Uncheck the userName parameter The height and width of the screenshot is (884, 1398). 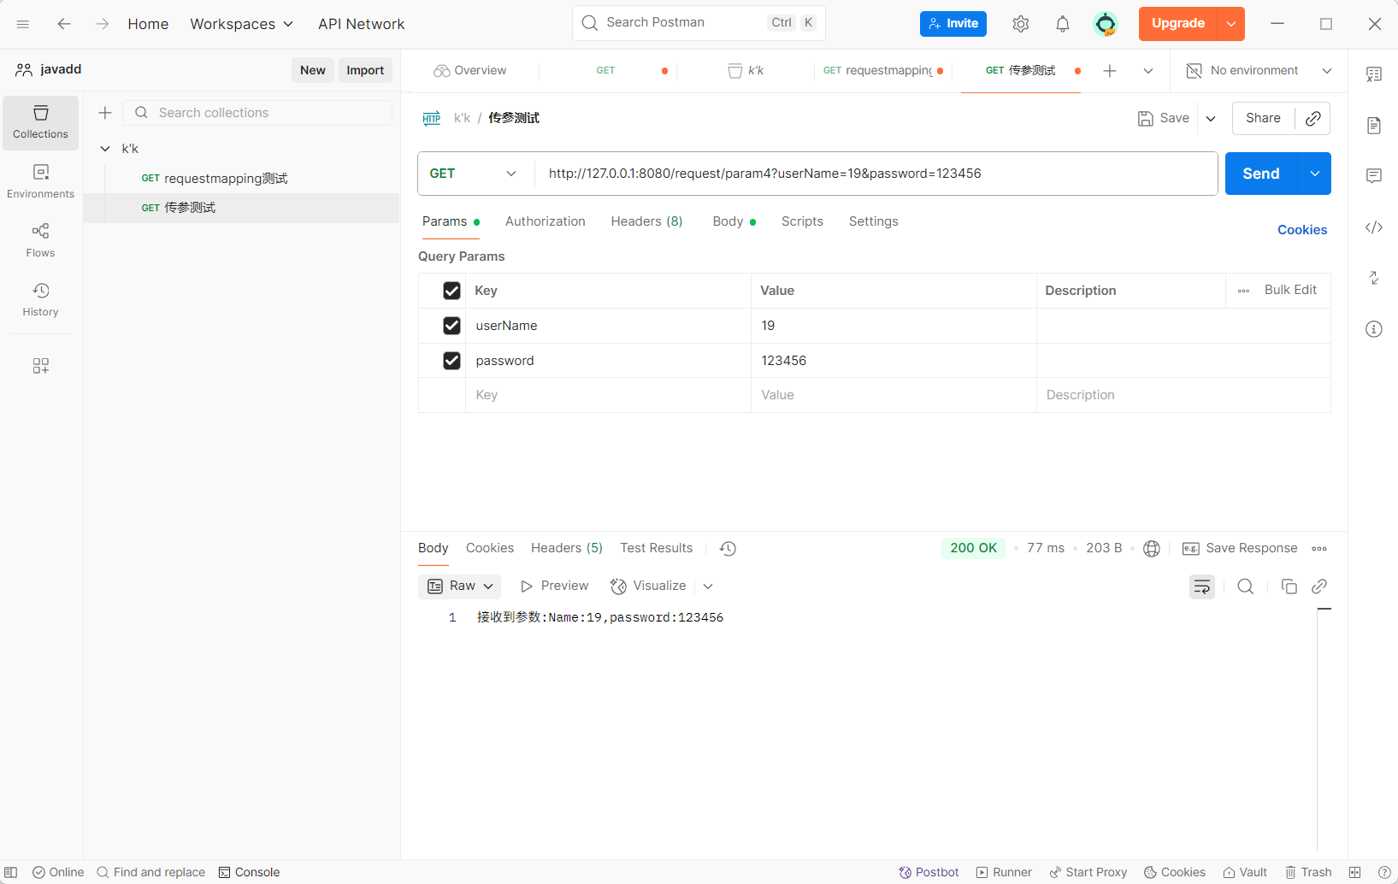451,326
